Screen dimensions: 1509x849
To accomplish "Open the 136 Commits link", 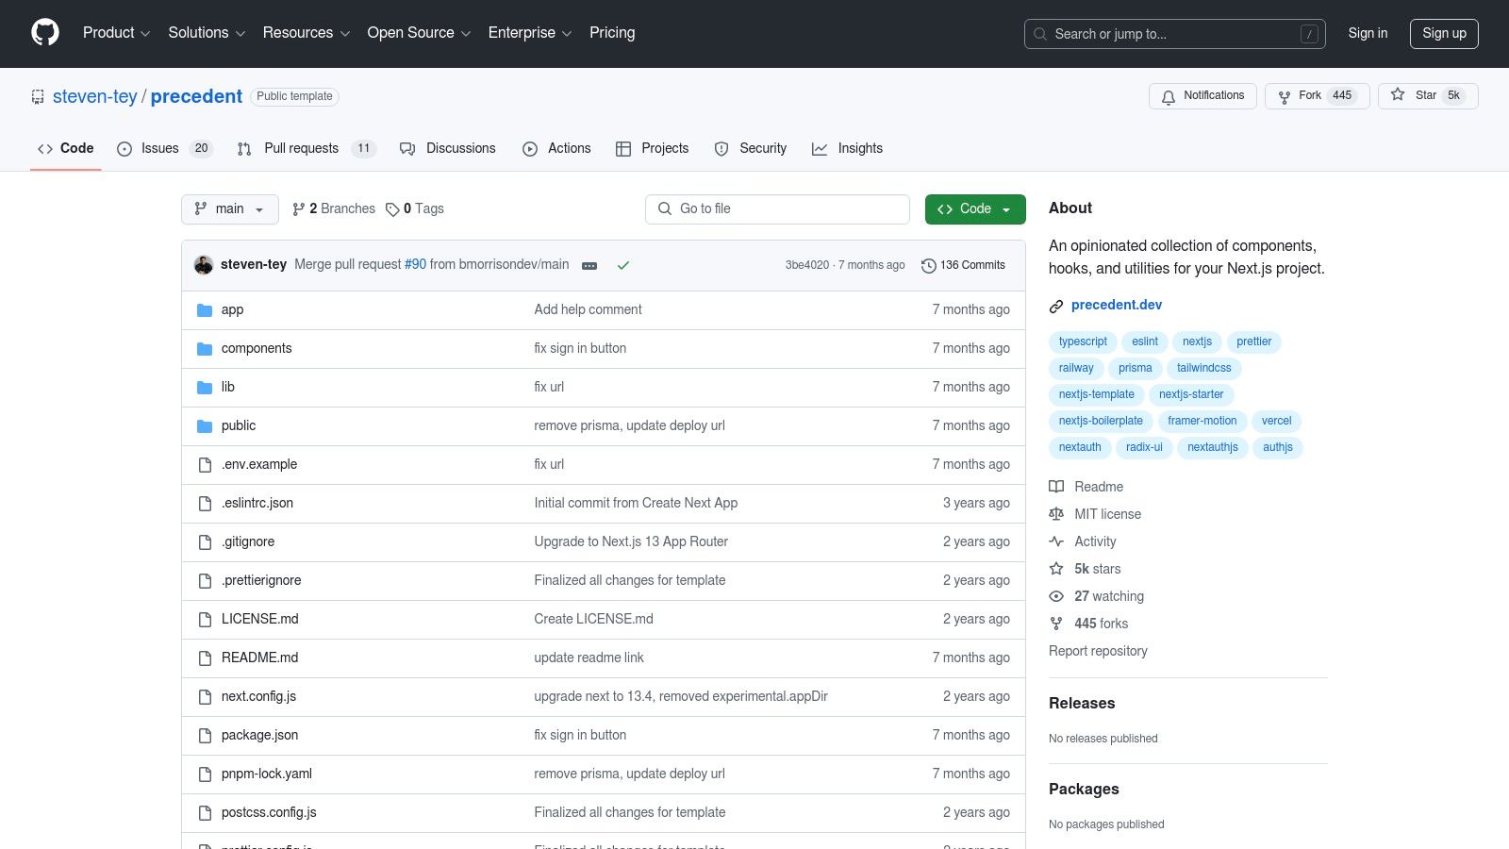I will coord(963,266).
